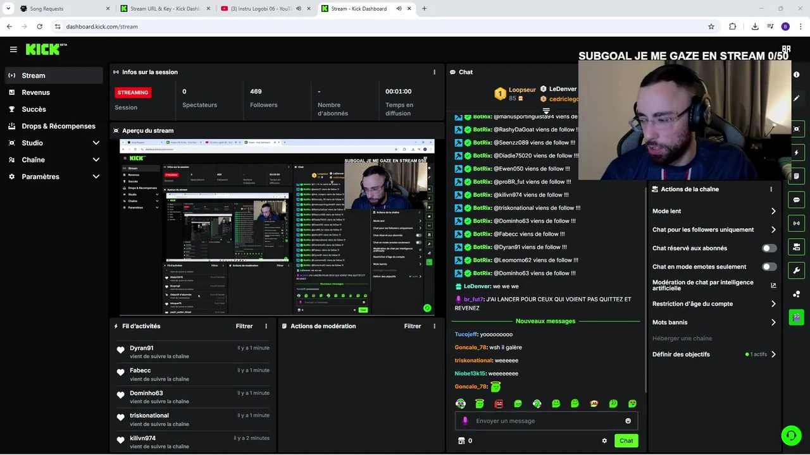Click the Aperçu du stream preview

[277, 227]
